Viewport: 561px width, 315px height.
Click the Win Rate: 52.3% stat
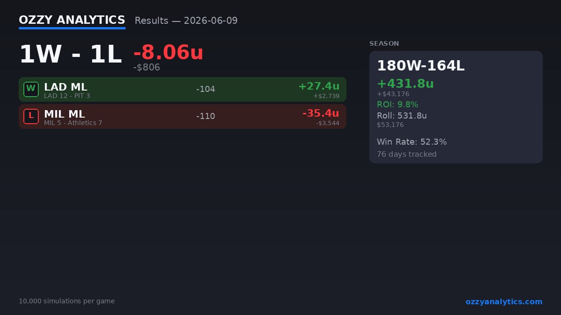click(412, 142)
